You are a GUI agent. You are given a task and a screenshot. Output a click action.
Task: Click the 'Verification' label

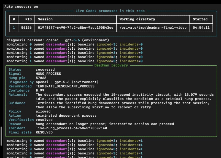[x=21, y=120]
